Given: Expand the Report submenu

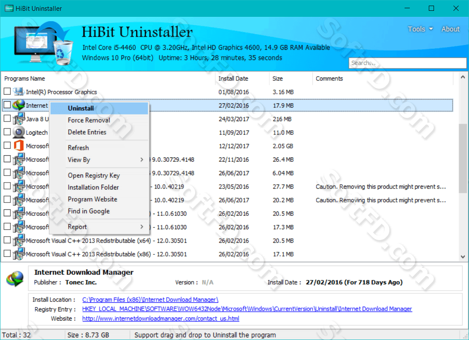Looking at the screenshot, I should click(99, 227).
